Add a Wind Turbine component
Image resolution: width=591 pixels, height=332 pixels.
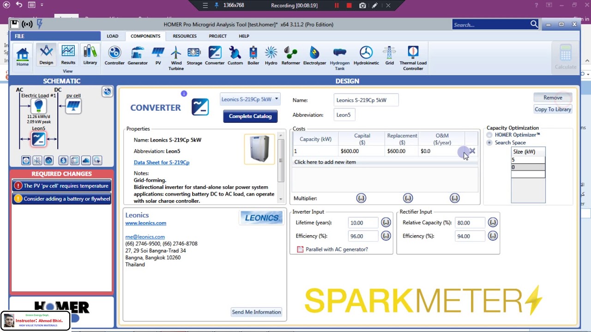pyautogui.click(x=176, y=59)
